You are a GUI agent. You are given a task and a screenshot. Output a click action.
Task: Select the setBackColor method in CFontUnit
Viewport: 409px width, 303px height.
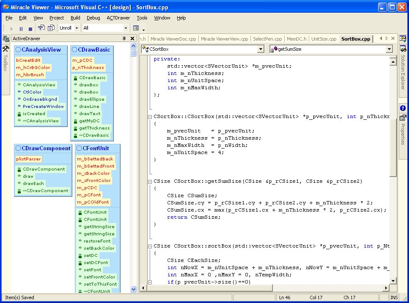tap(99, 248)
